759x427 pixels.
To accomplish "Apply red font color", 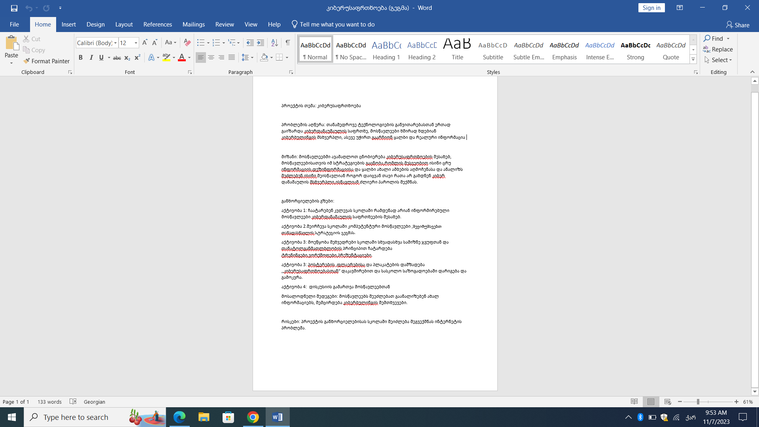I will coord(182,58).
